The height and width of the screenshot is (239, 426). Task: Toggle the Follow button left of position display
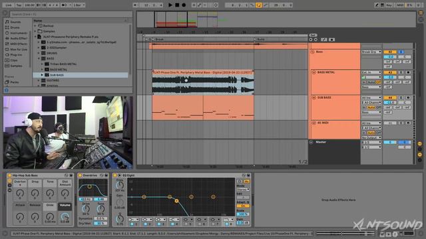tap(136, 5)
